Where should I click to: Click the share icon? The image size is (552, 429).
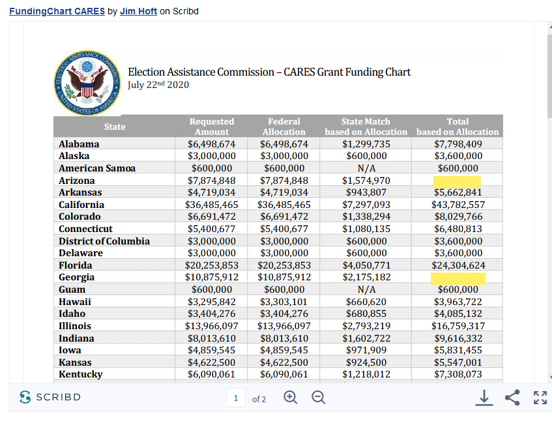click(512, 398)
